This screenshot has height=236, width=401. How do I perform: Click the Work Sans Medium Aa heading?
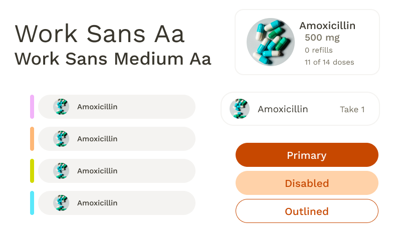click(x=113, y=59)
